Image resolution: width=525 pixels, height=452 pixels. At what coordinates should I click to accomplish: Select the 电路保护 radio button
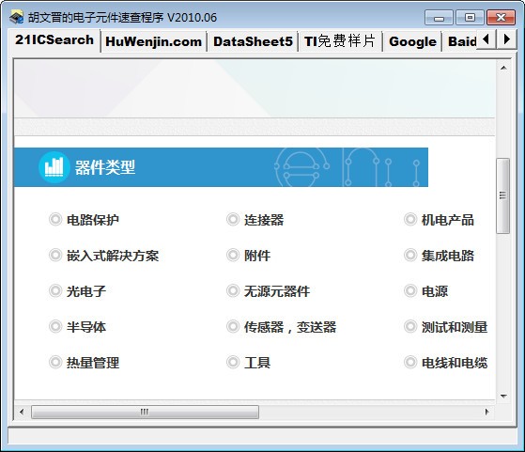click(55, 220)
